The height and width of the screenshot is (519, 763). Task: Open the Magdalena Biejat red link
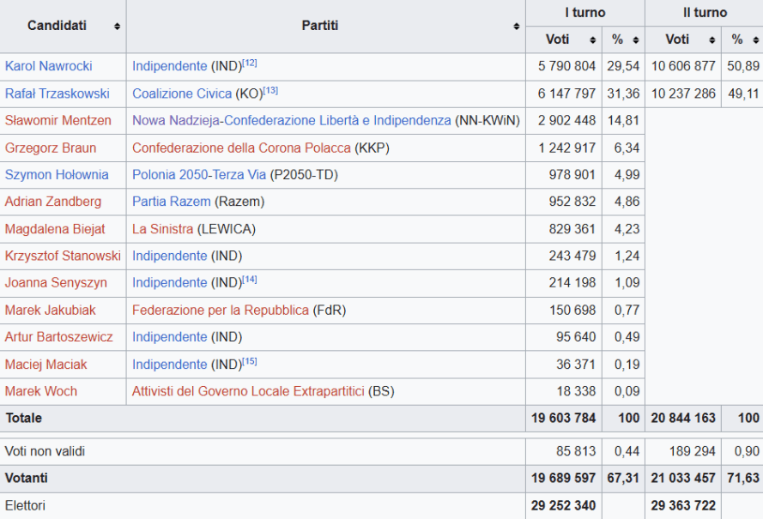[55, 229]
